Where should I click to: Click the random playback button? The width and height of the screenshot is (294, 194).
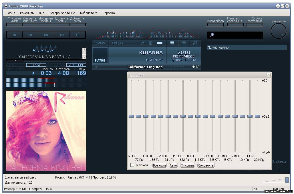(x=78, y=35)
